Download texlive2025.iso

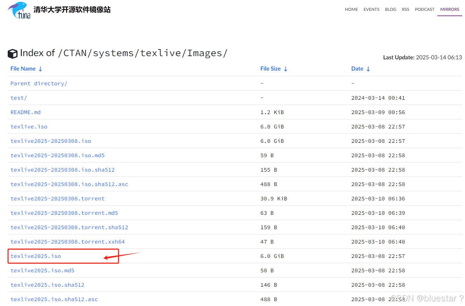point(36,256)
